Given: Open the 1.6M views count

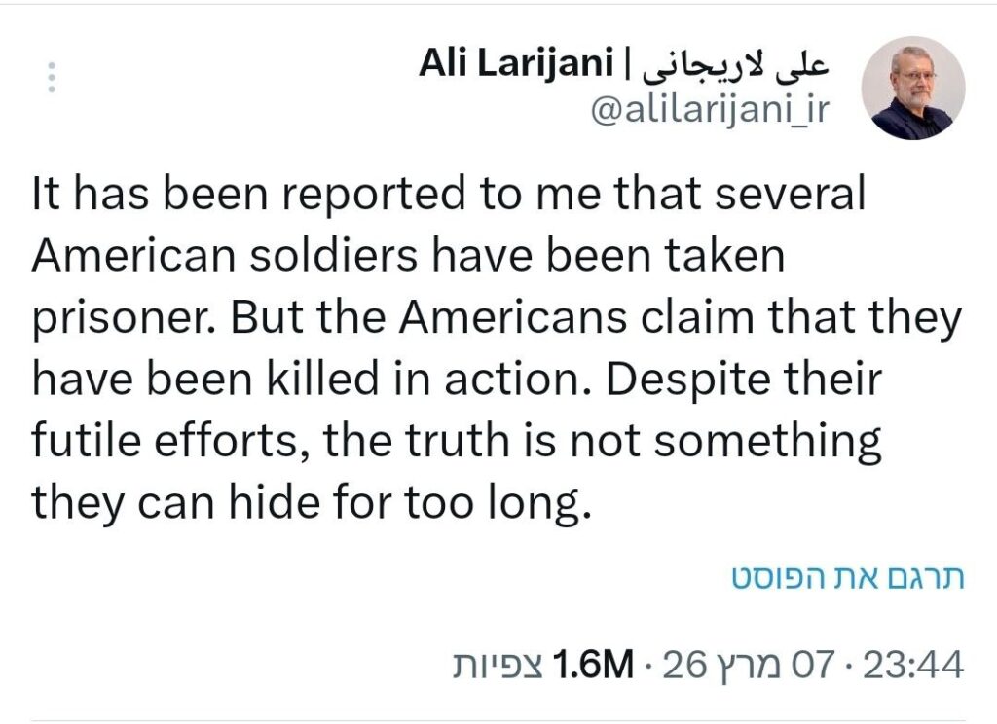Looking at the screenshot, I should 592,666.
